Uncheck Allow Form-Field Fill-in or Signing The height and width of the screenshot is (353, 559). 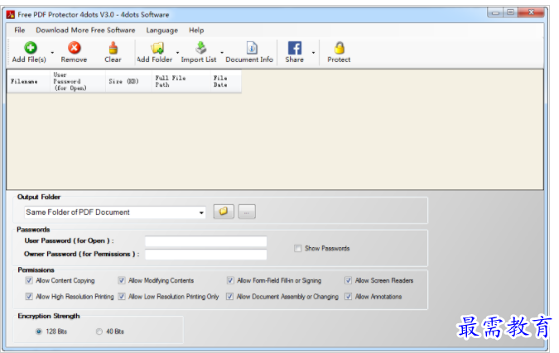coord(230,280)
